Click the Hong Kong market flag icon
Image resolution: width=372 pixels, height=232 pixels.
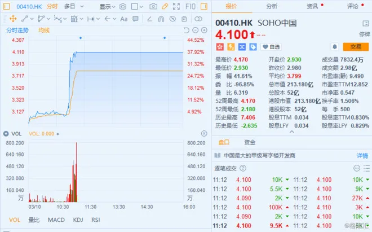tap(220, 47)
